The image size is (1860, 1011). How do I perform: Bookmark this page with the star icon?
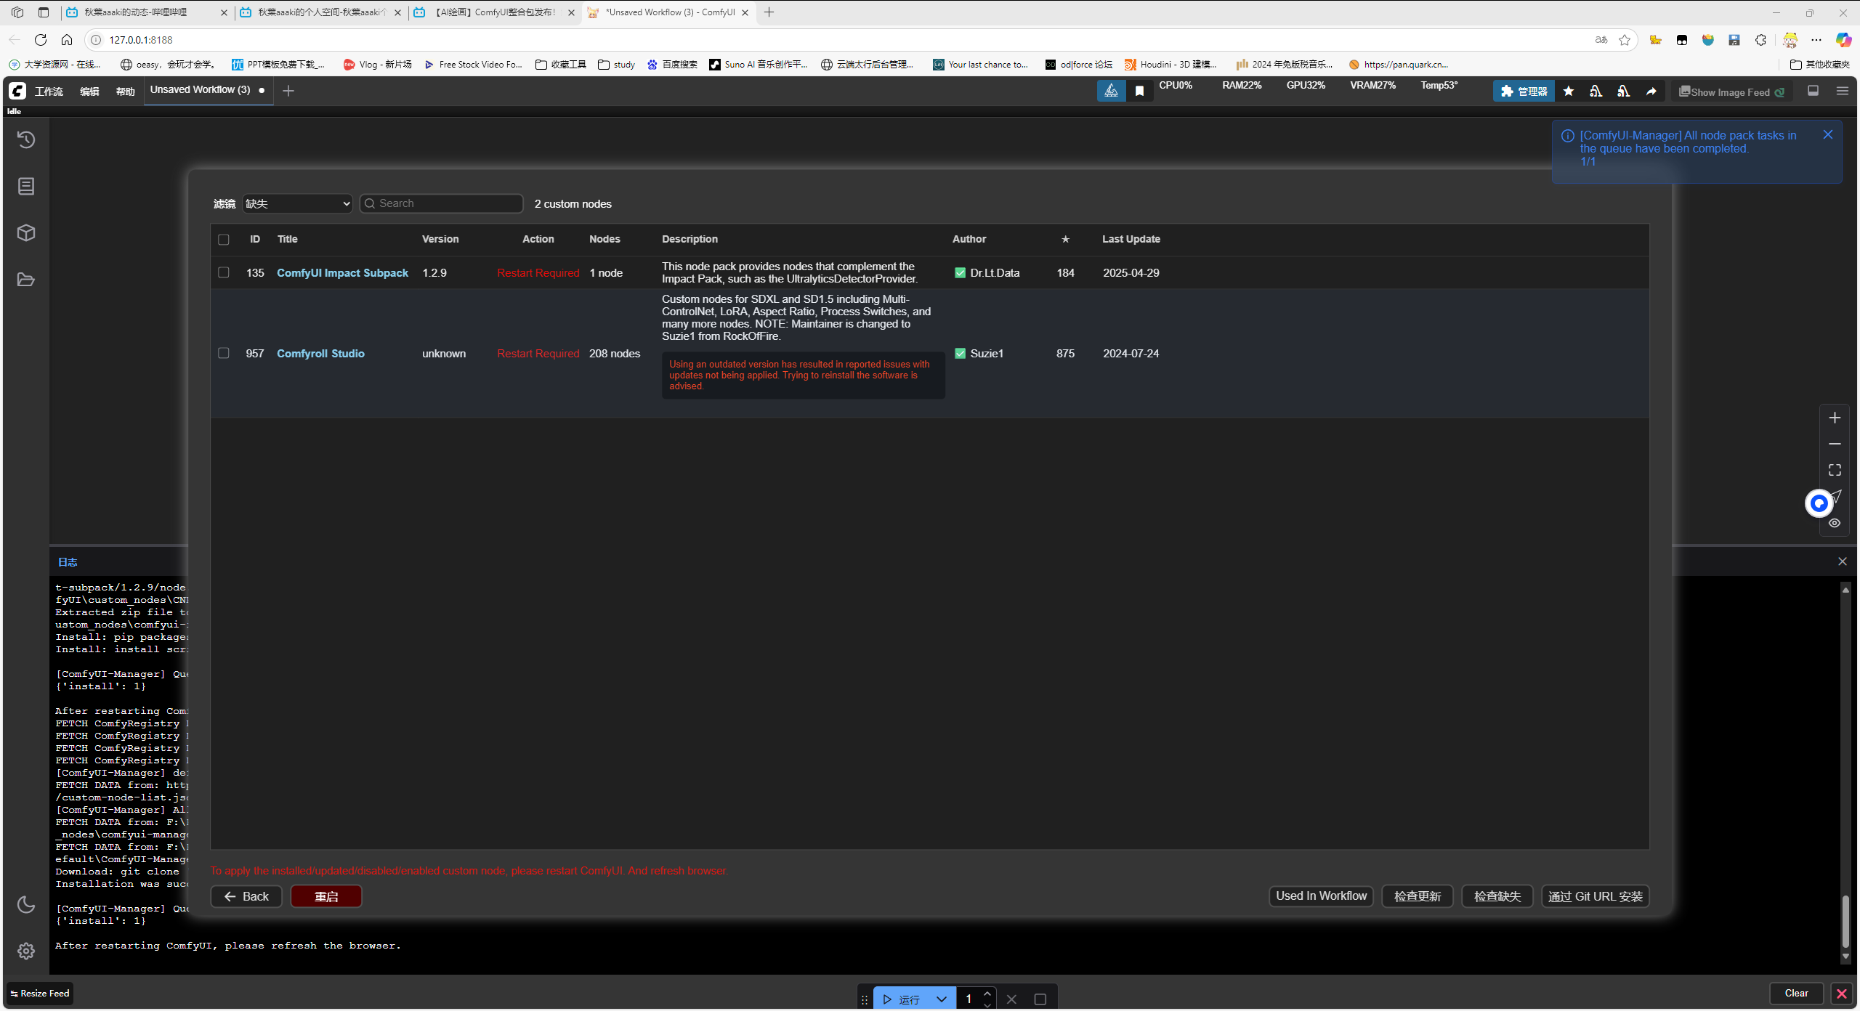coord(1625,40)
